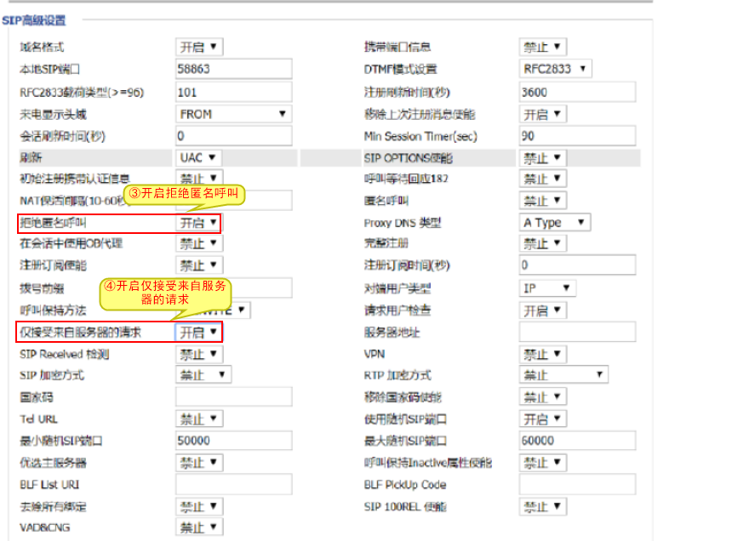Expand the 来电显示头域 FROM dropdown
Viewport: 755px width, 541px height.
pyautogui.click(x=233, y=114)
